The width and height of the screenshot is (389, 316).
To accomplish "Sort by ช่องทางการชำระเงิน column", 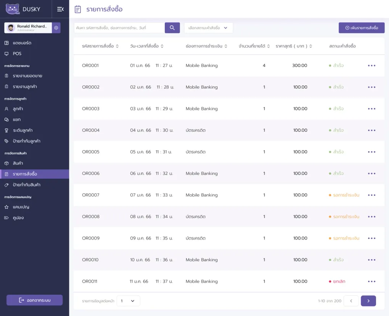I will point(226,46).
